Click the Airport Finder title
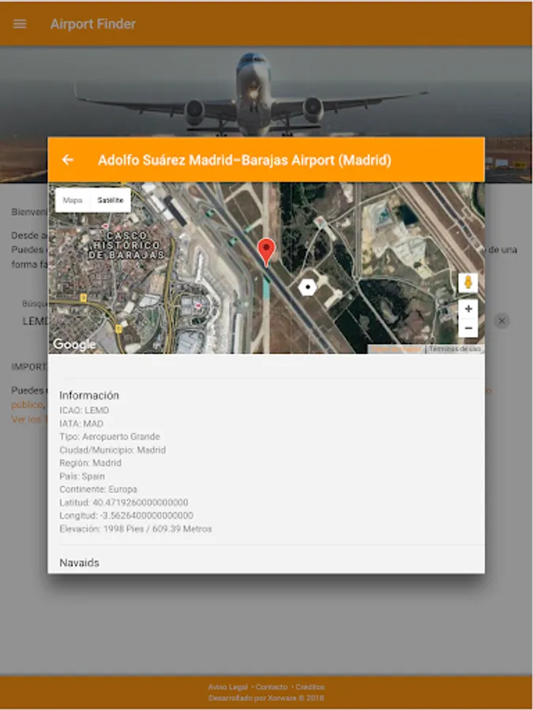The image size is (533, 710). pos(93,24)
